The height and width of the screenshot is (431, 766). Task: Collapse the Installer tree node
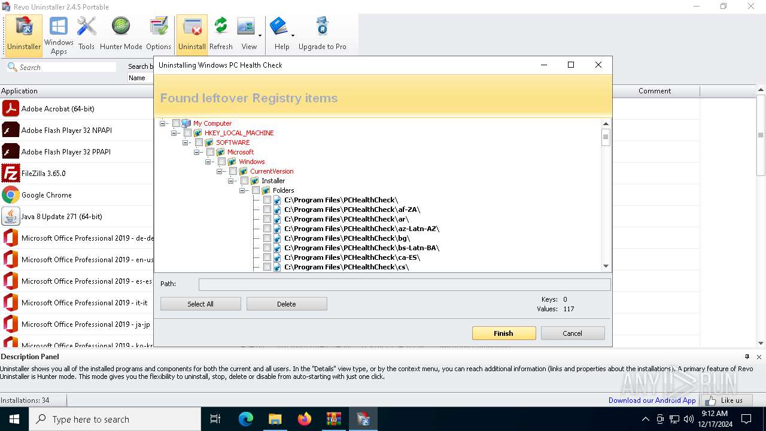(231, 181)
